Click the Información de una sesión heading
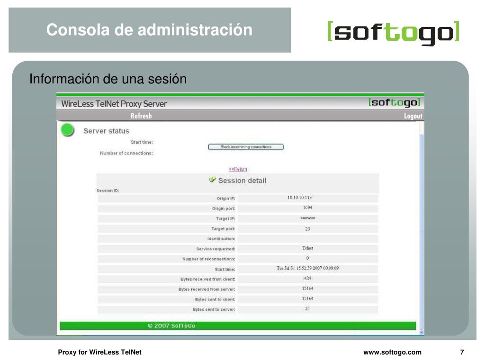The height and width of the screenshot is (364, 485). click(108, 79)
